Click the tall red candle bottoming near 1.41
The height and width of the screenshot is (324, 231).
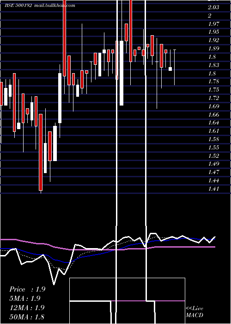click(41, 152)
